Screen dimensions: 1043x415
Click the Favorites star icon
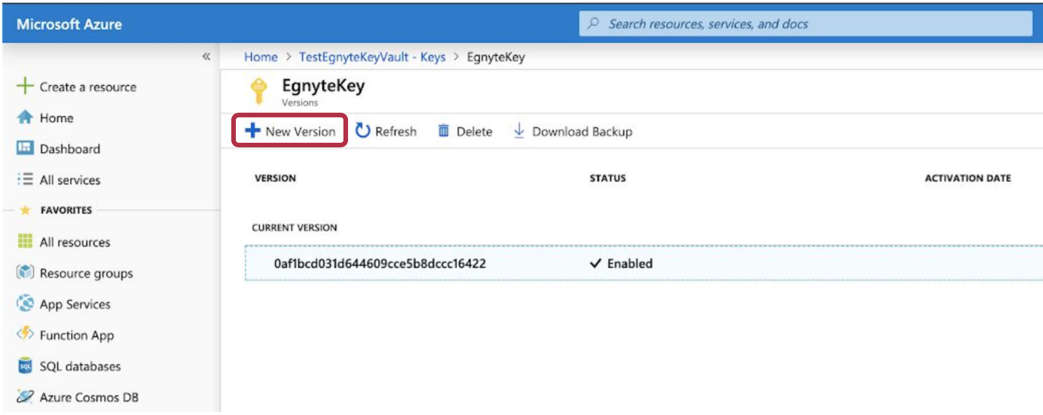[x=25, y=210]
